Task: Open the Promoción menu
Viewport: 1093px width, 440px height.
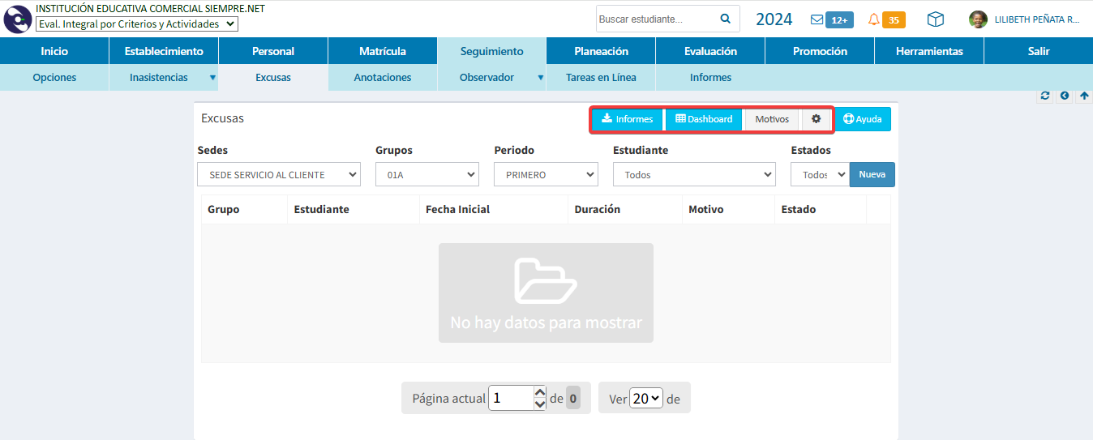Action: click(x=820, y=51)
